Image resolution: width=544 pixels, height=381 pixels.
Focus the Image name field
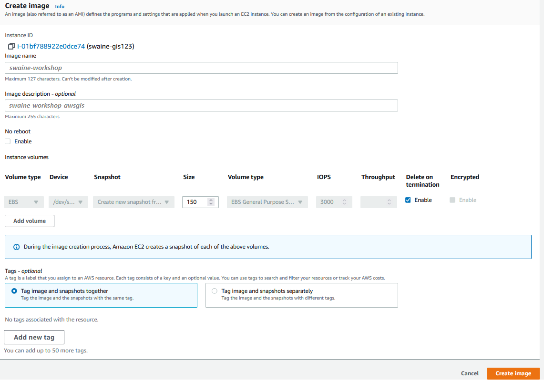pos(201,68)
